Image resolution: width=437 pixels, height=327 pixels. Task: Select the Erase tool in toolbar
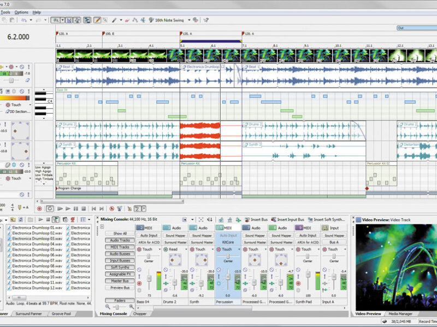point(127,20)
